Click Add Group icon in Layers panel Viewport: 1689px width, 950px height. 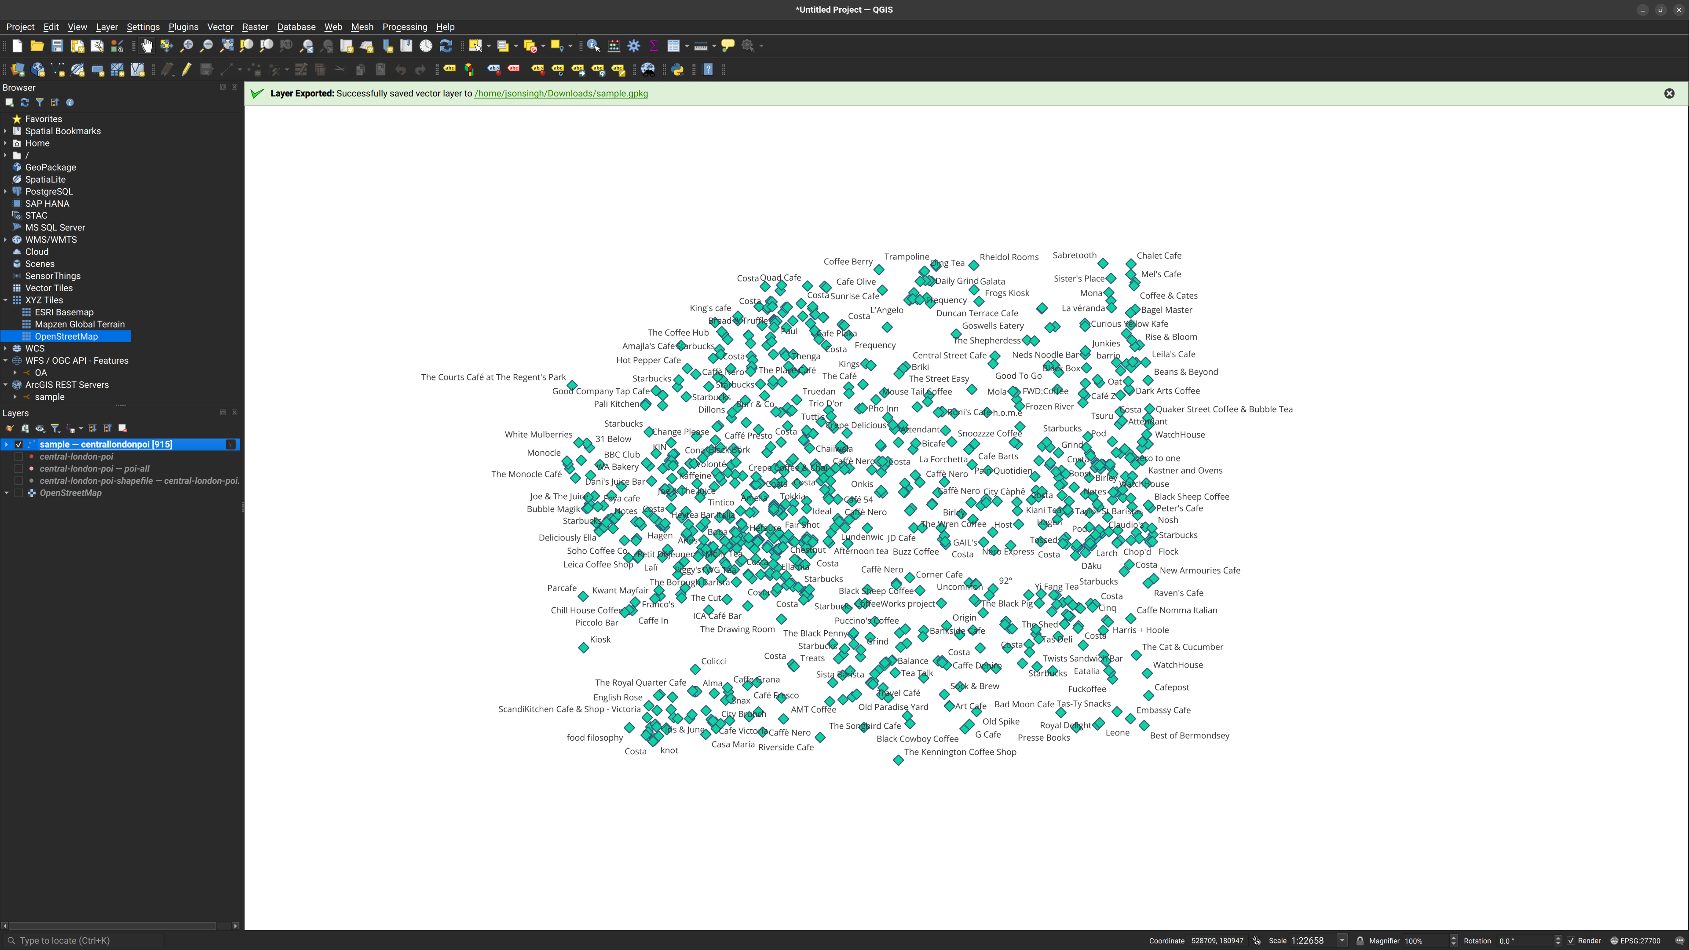point(25,429)
